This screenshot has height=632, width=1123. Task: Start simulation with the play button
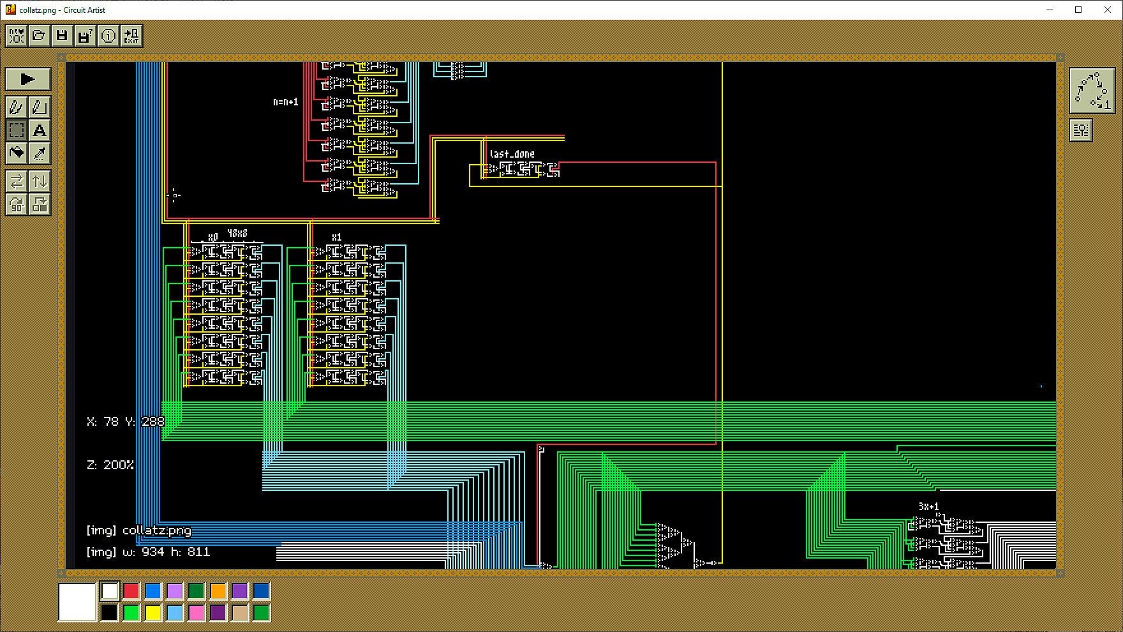click(x=27, y=79)
